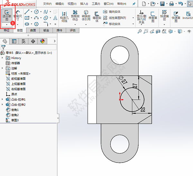Image resolution: width=193 pixels, height=176 pixels.
Task: Click Move Entities (移动实体)
Action: click(x=112, y=24)
